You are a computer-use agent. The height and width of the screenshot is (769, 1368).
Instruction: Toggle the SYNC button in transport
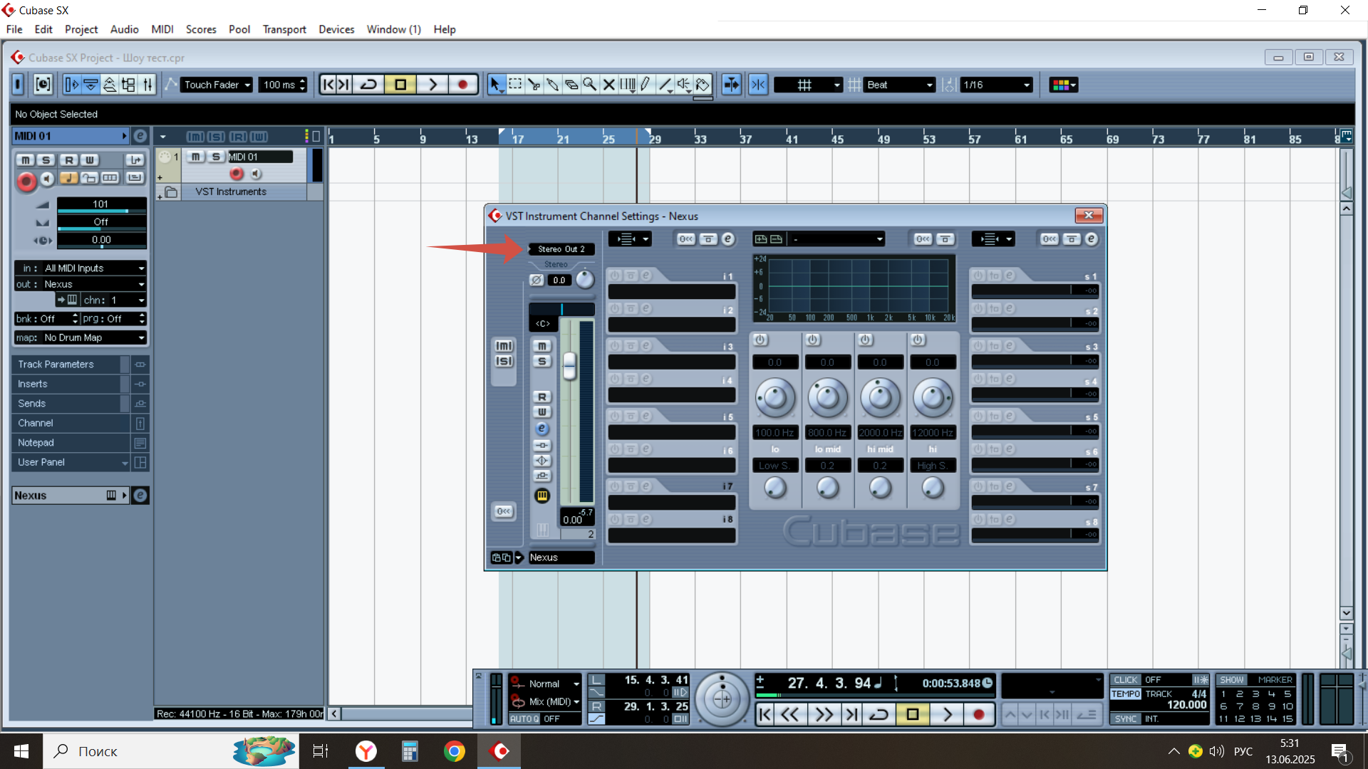[1126, 719]
